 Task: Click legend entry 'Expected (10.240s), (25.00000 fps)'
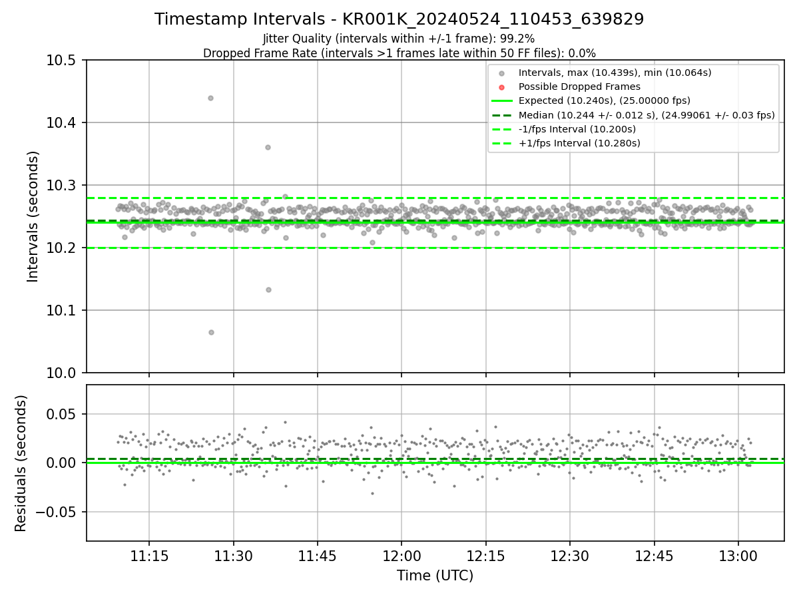604,100
